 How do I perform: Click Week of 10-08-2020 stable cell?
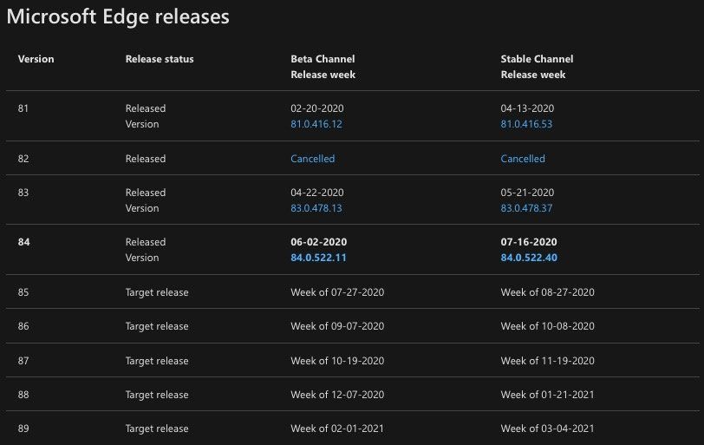point(547,326)
